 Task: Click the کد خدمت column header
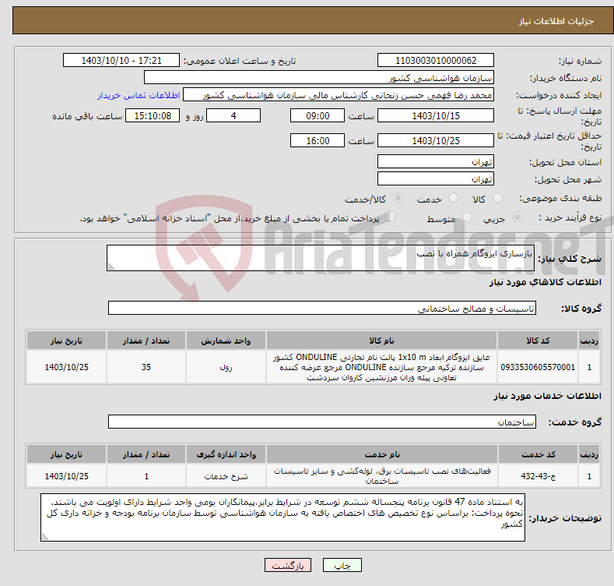pos(539,454)
